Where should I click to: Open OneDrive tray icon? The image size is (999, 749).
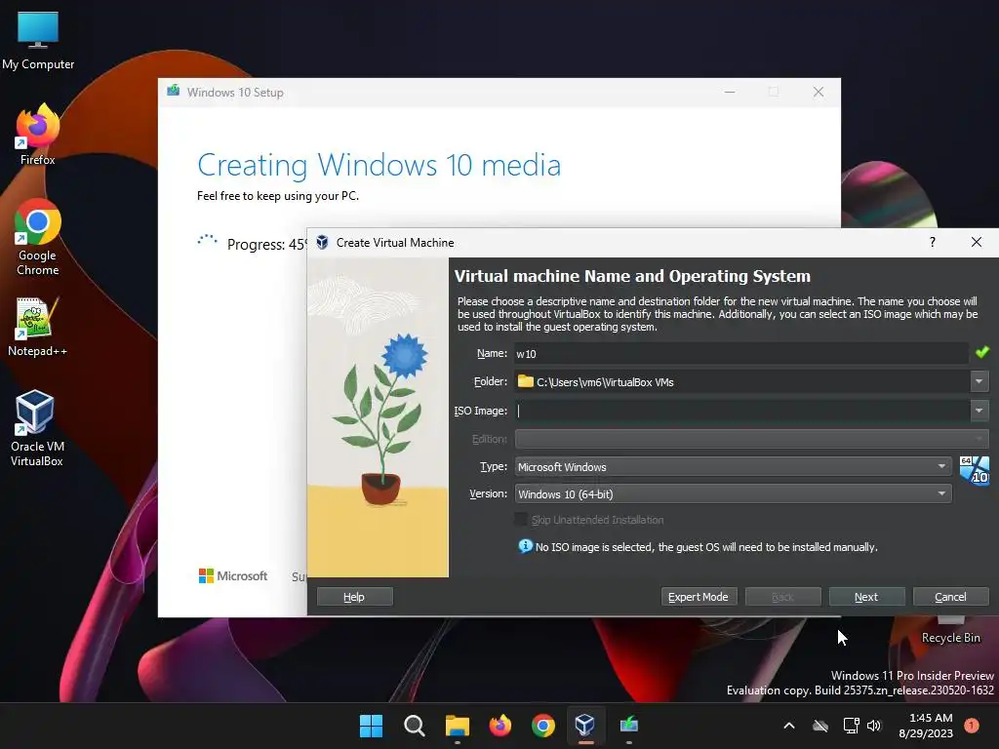tap(819, 726)
